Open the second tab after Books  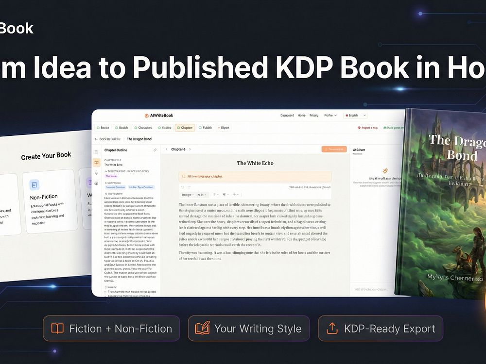(x=121, y=128)
